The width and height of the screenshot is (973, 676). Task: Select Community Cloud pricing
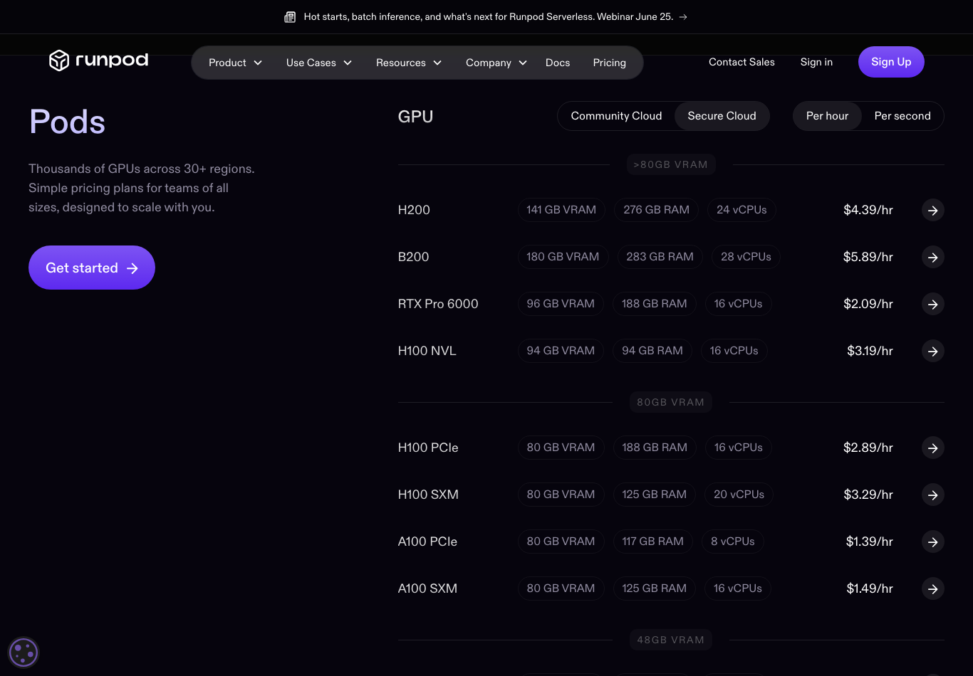[616, 116]
